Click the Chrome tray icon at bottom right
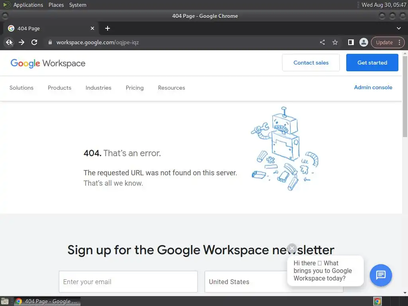 377,301
